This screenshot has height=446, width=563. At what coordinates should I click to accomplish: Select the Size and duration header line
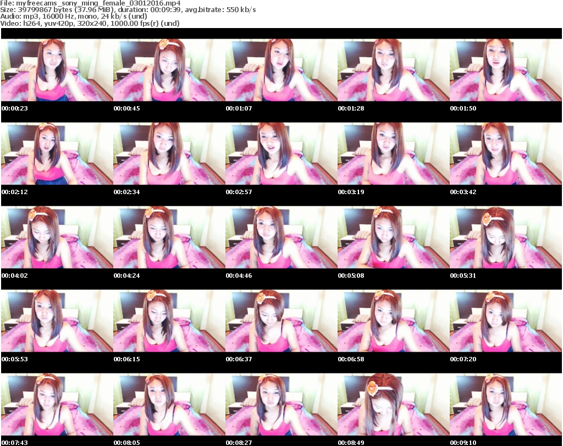point(128,10)
